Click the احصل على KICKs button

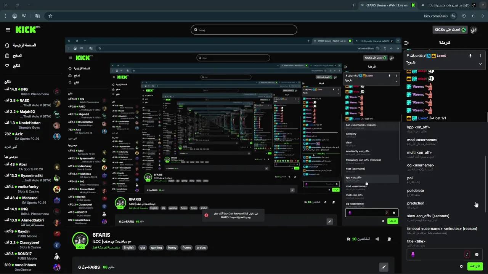click(x=449, y=30)
